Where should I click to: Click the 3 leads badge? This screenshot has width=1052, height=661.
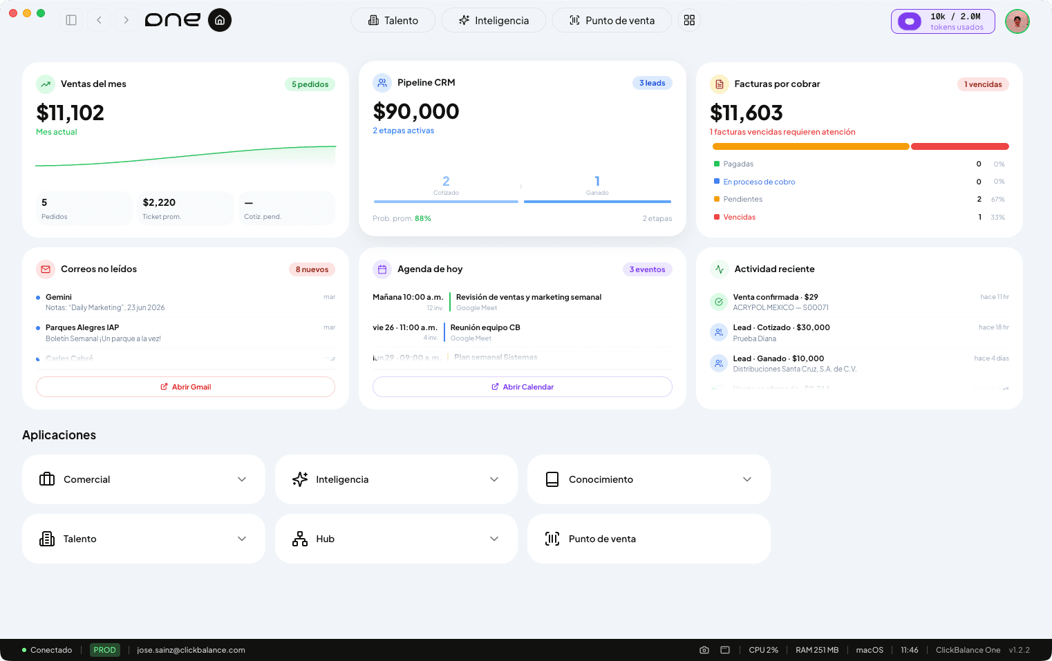click(x=652, y=83)
